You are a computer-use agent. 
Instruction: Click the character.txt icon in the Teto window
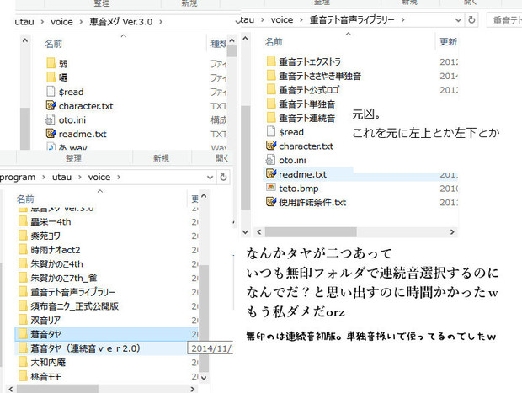coord(271,146)
